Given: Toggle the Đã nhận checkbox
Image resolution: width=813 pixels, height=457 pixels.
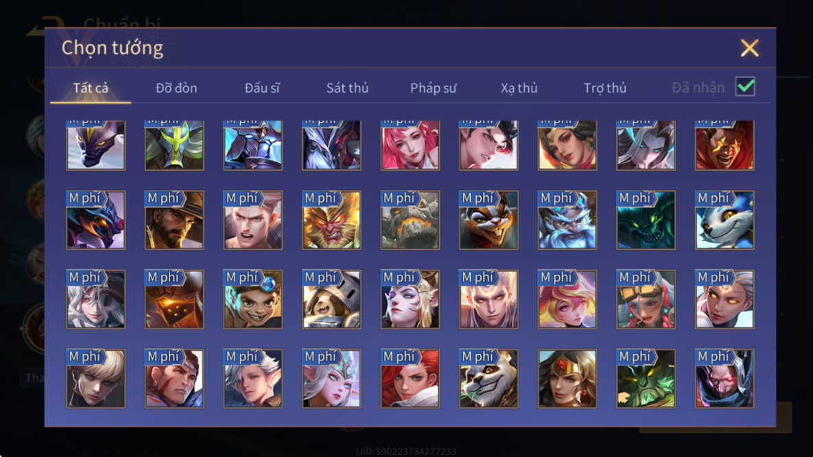Looking at the screenshot, I should (745, 86).
